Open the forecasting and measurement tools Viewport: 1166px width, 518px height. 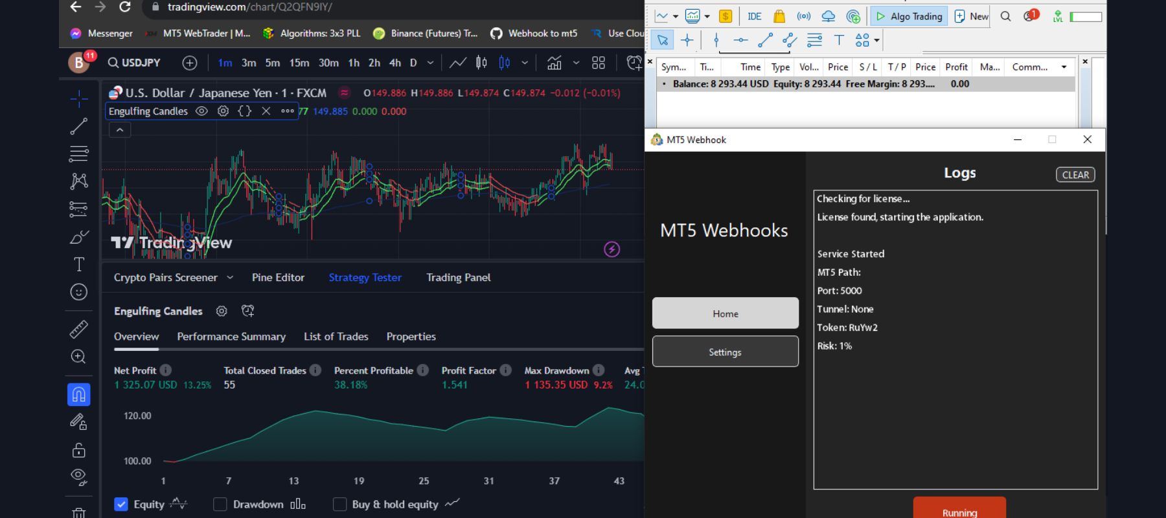(79, 209)
